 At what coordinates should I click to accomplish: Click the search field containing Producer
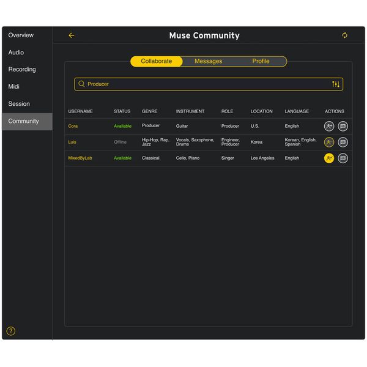202,84
